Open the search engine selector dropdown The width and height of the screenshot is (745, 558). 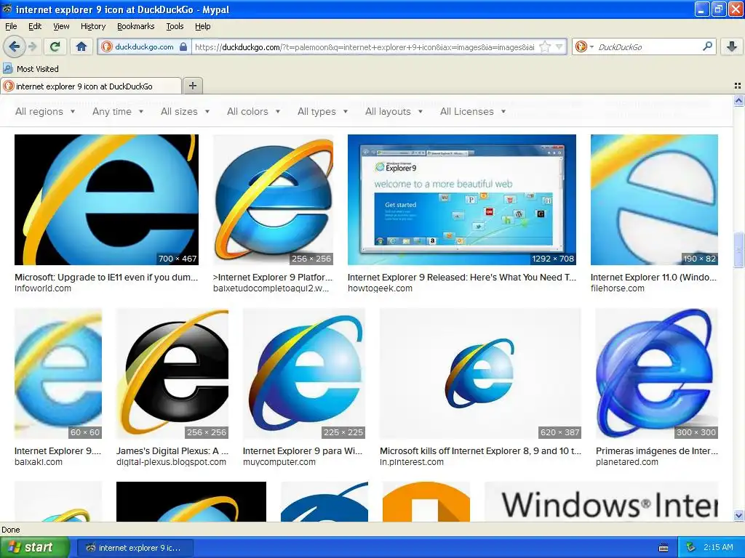[x=591, y=47]
